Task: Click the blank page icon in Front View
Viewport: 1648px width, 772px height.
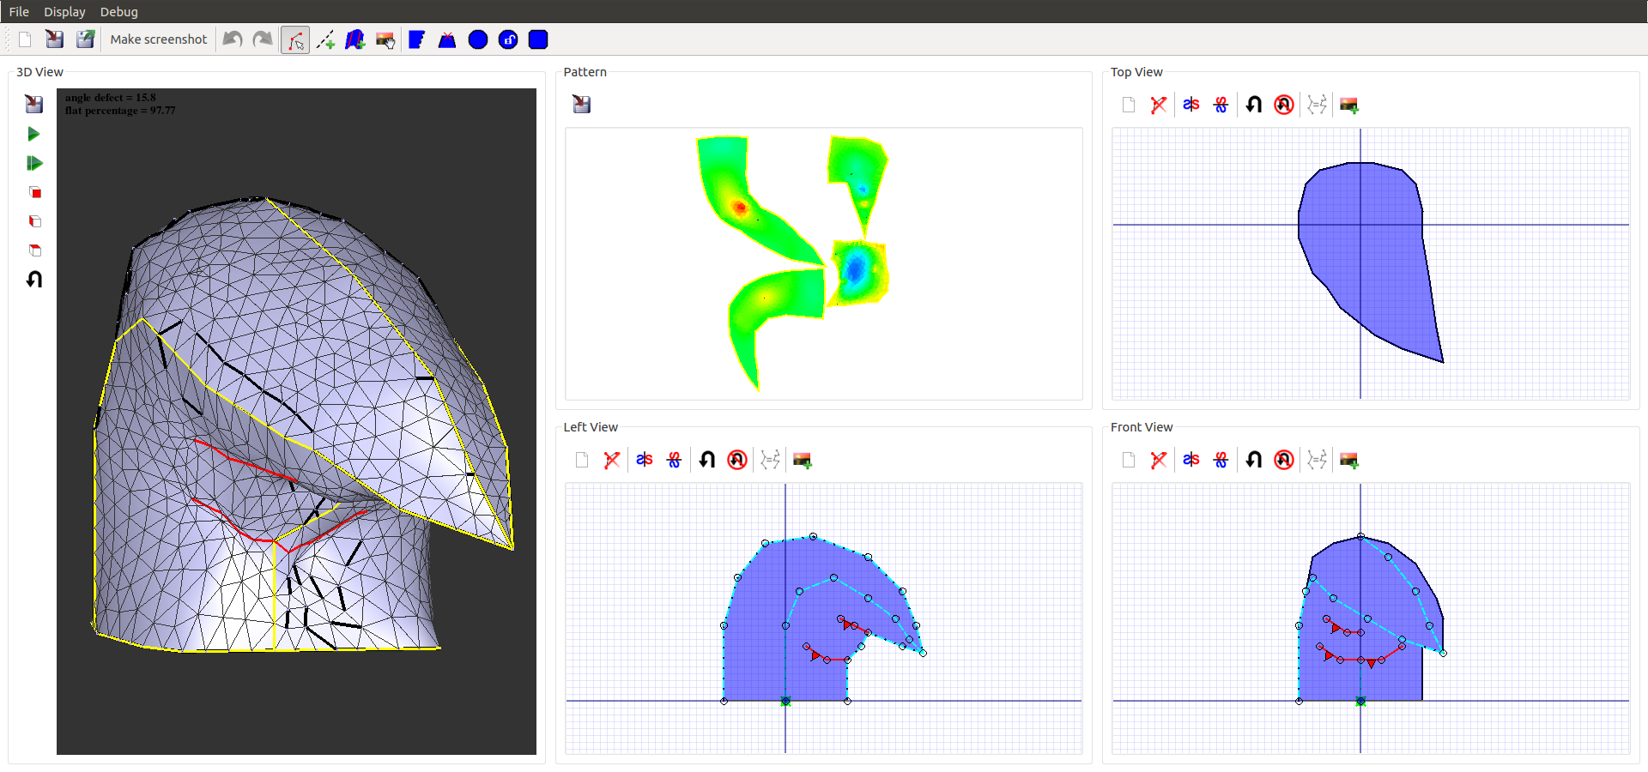Action: (1129, 460)
